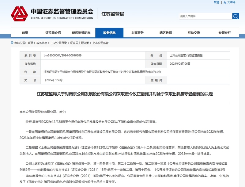This screenshot has width=245, height=187.
Task: Click the location pin icon in breadcrumb
Action: 12,43
